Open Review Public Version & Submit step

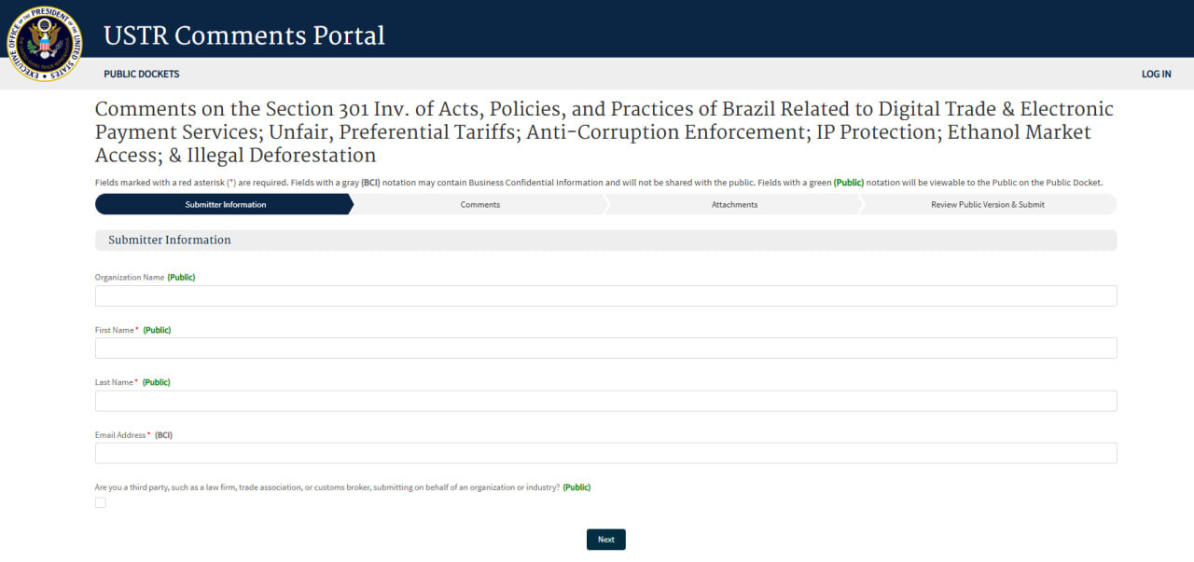[x=988, y=204]
